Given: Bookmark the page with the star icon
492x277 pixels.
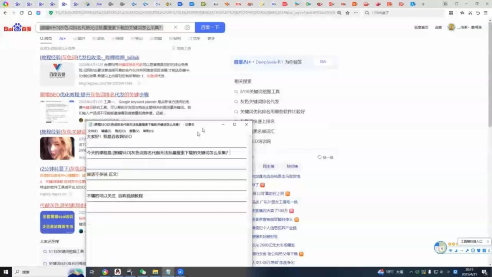Looking at the screenshot, I should 347,13.
